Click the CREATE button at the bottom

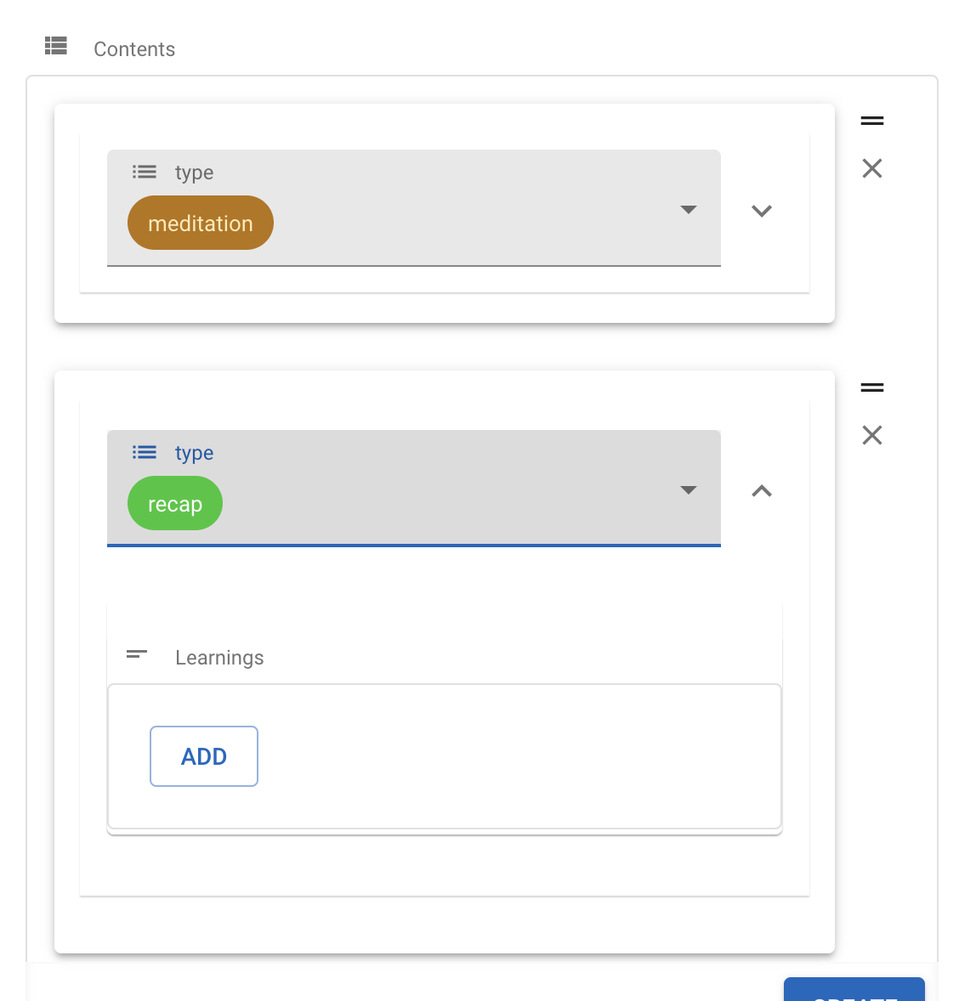coord(854,994)
